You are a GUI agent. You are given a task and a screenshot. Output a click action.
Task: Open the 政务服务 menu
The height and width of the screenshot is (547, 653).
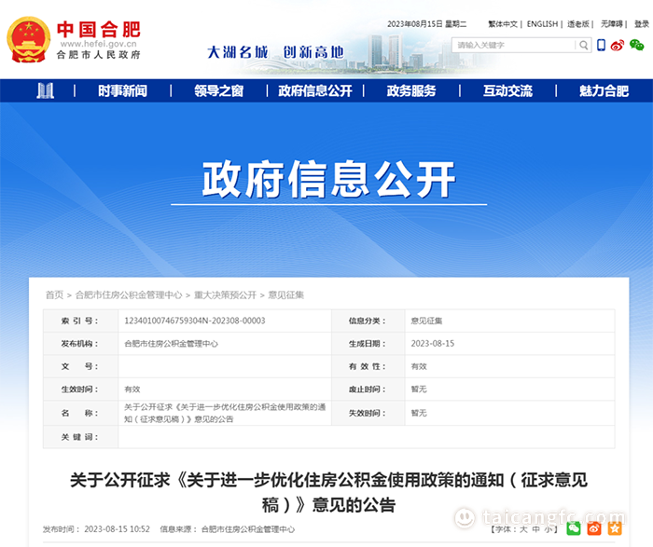[x=411, y=90]
